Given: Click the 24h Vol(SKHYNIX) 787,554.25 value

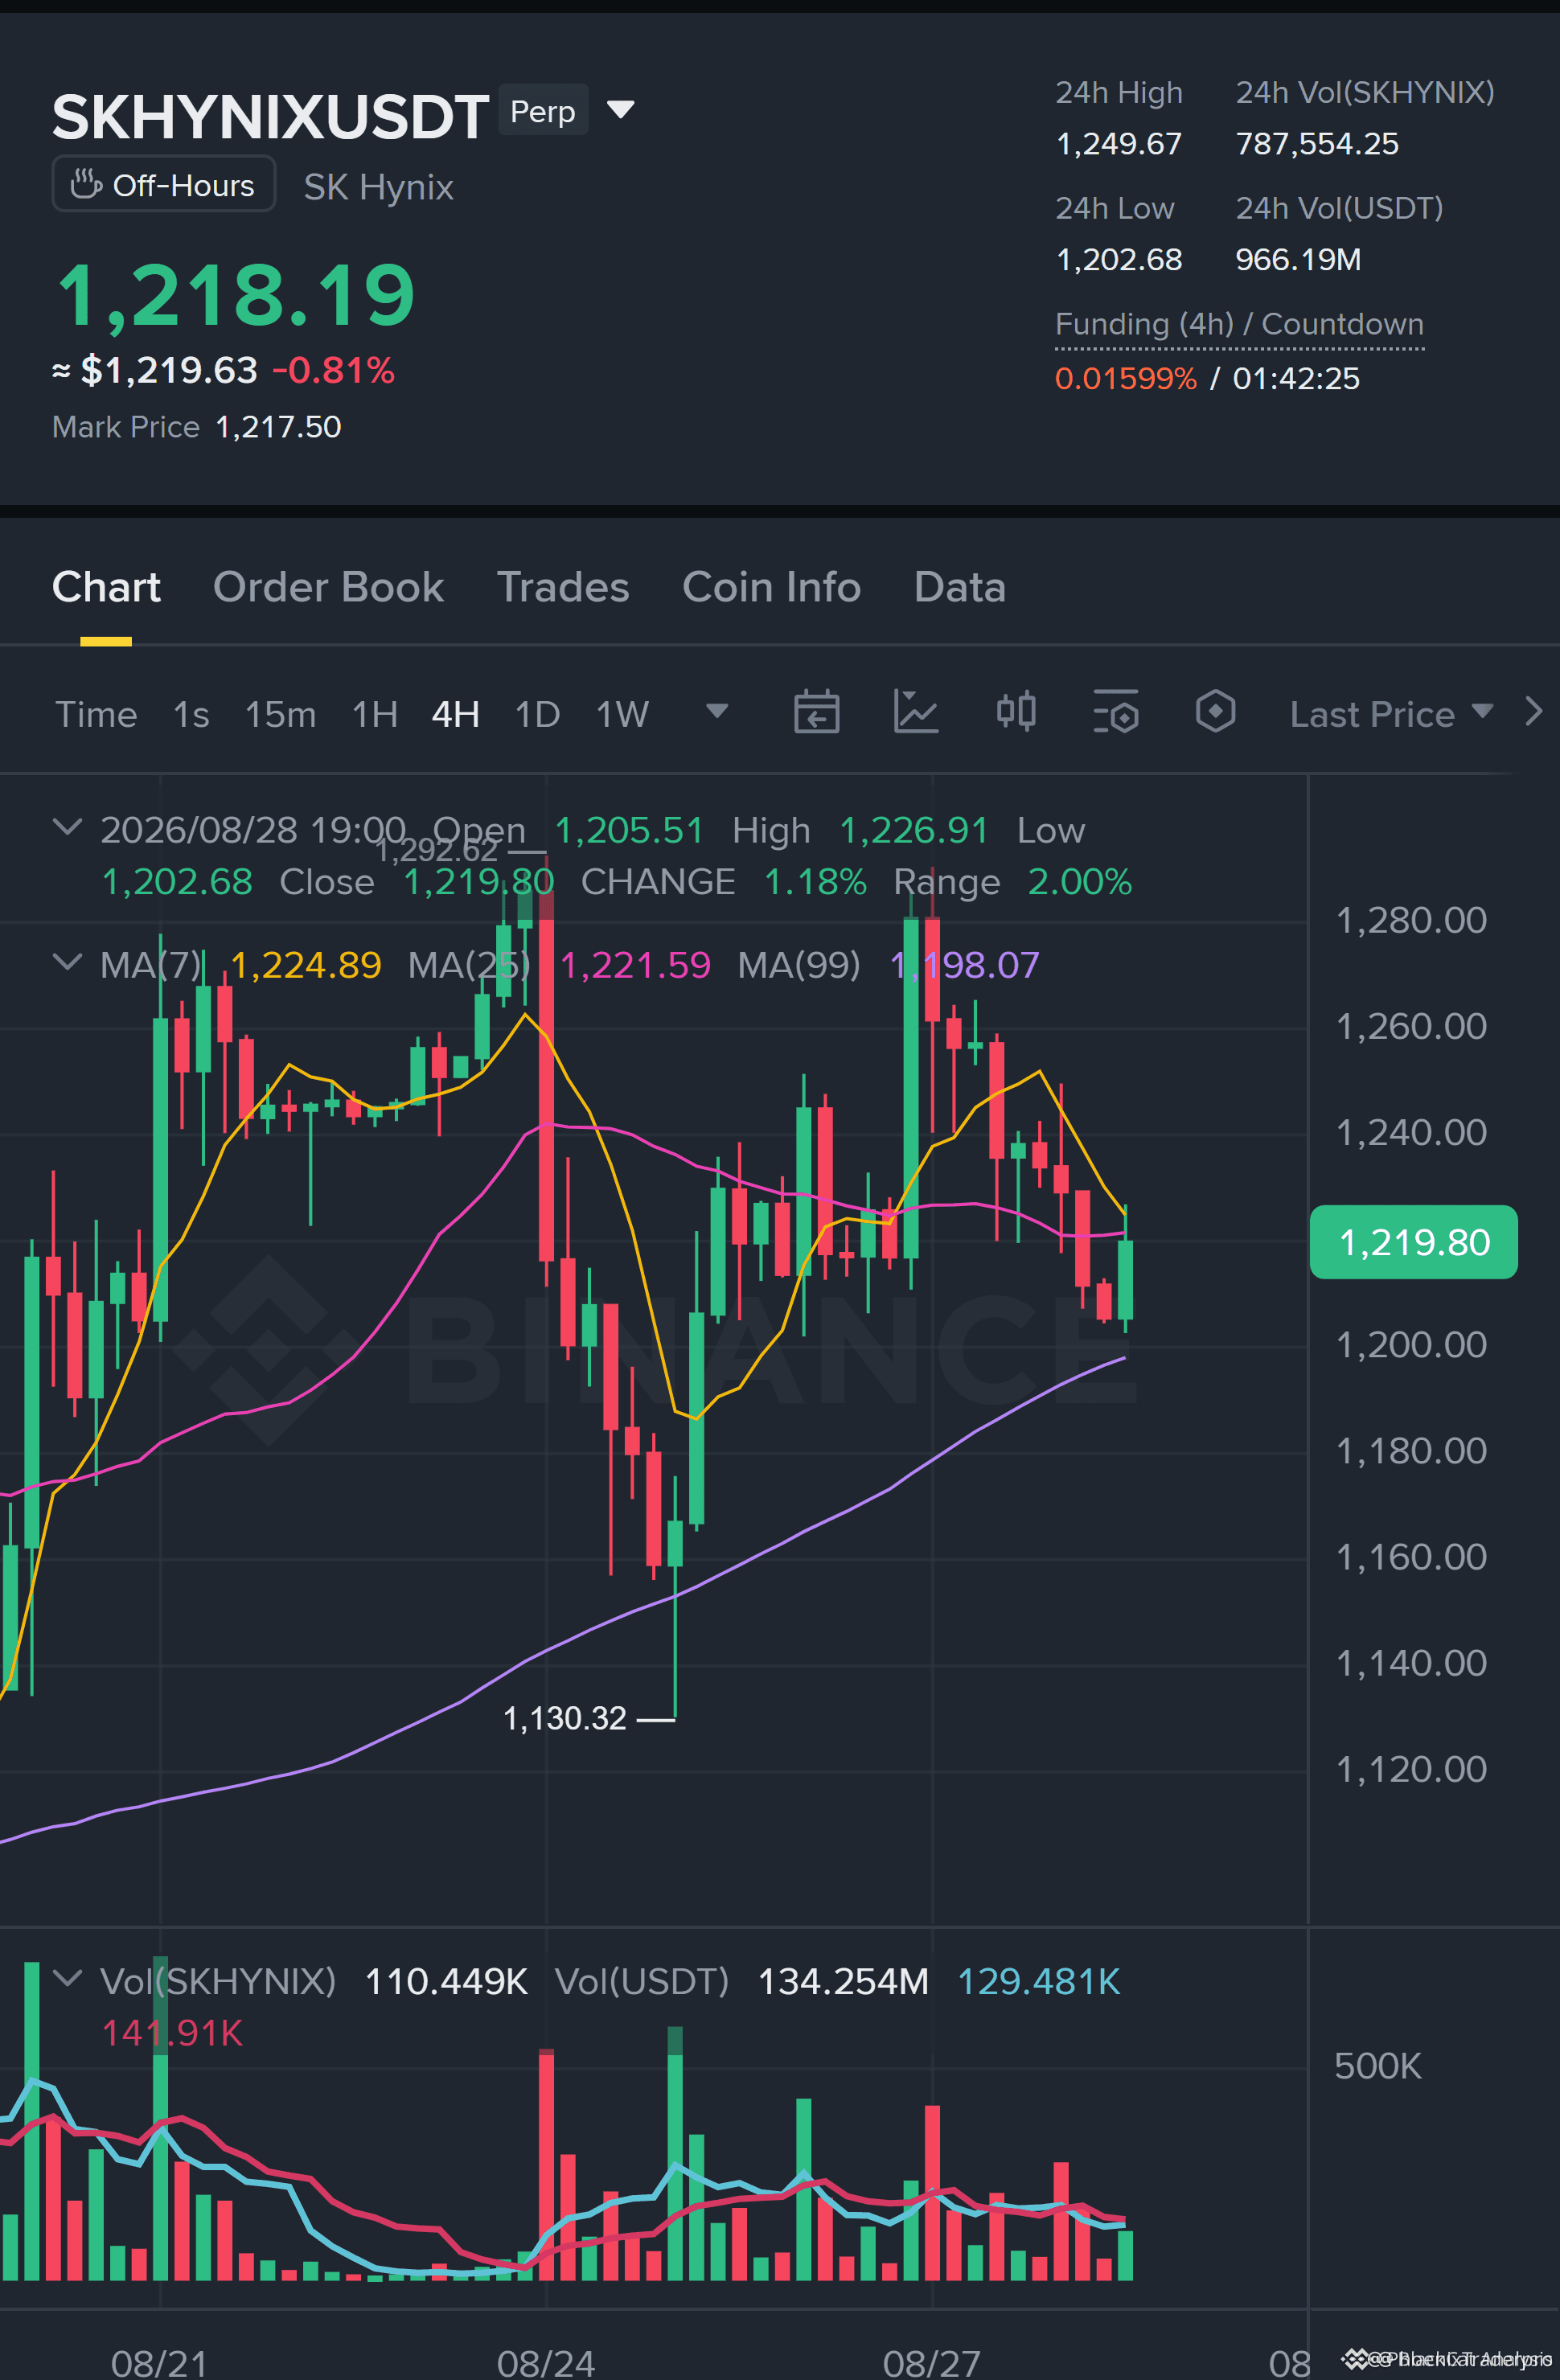Looking at the screenshot, I should (1317, 144).
